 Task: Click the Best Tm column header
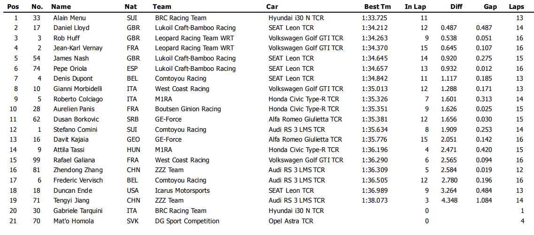coord(377,7)
